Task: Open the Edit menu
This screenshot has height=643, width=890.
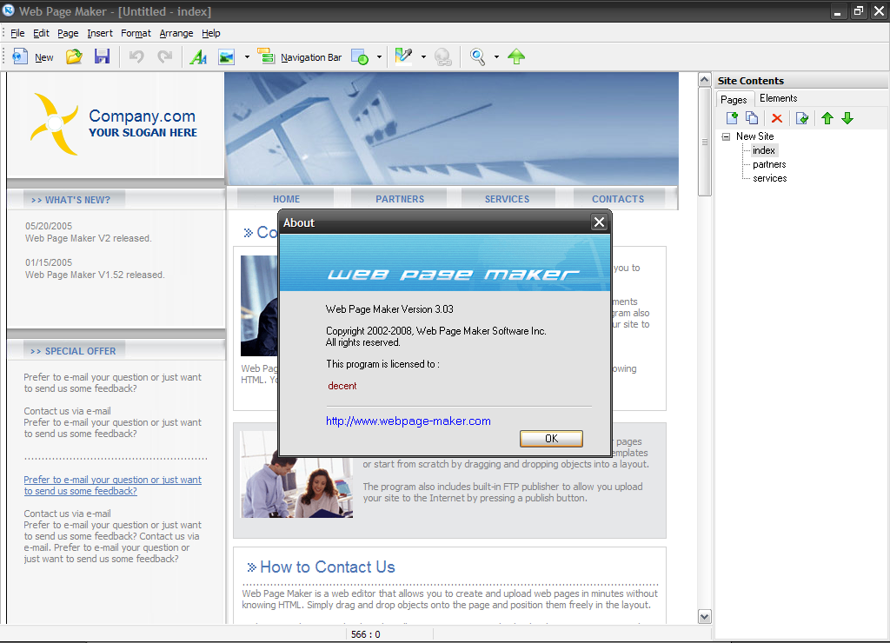Action: [x=41, y=33]
